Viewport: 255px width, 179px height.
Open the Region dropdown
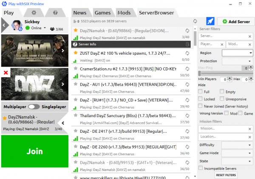[x=238, y=53]
